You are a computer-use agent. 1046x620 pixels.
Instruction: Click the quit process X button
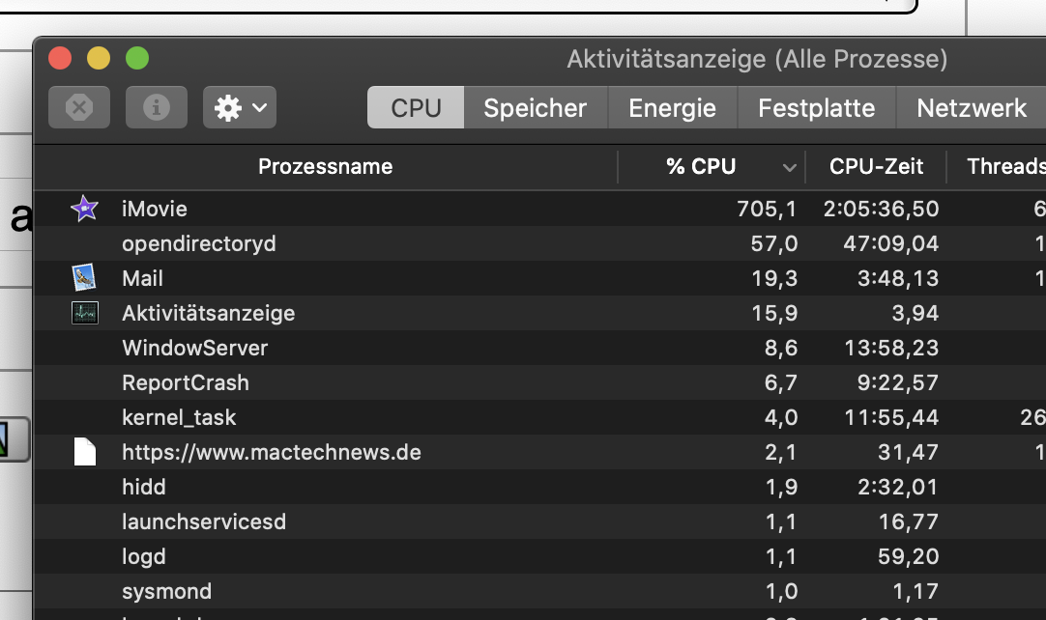[79, 107]
